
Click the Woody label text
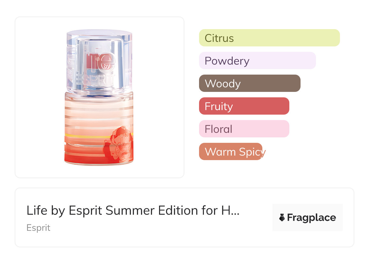click(223, 84)
